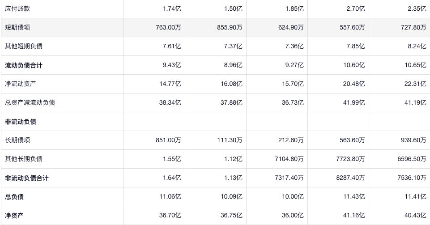The height and width of the screenshot is (225, 430).
Task: Click the 非流动负债 section heading
Action: pyautogui.click(x=21, y=122)
